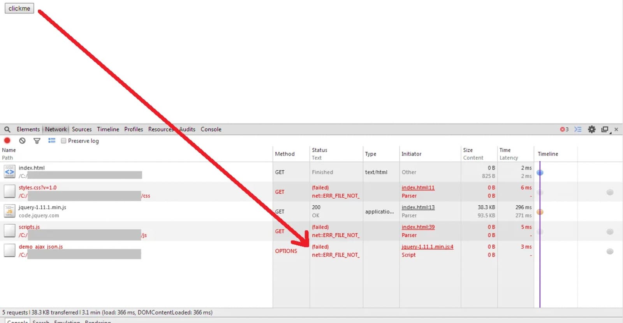Open the network filter icon
The height and width of the screenshot is (323, 623).
[37, 141]
